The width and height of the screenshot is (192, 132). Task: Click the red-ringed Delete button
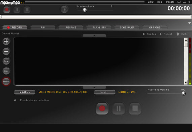(6, 81)
